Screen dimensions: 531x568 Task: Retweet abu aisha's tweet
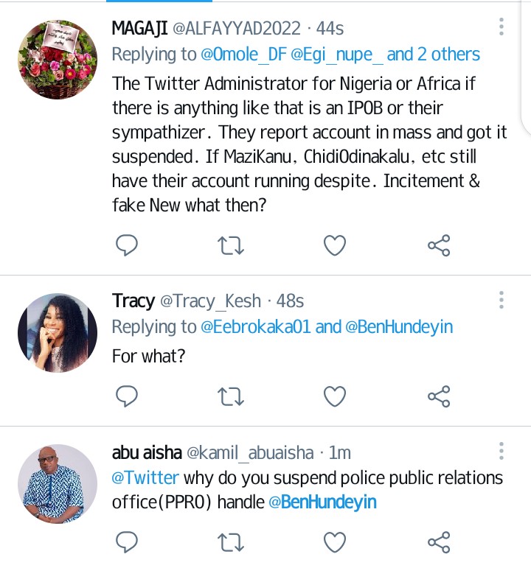click(231, 541)
